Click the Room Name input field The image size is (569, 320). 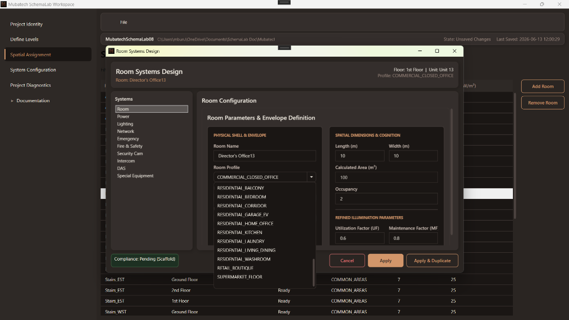point(264,156)
